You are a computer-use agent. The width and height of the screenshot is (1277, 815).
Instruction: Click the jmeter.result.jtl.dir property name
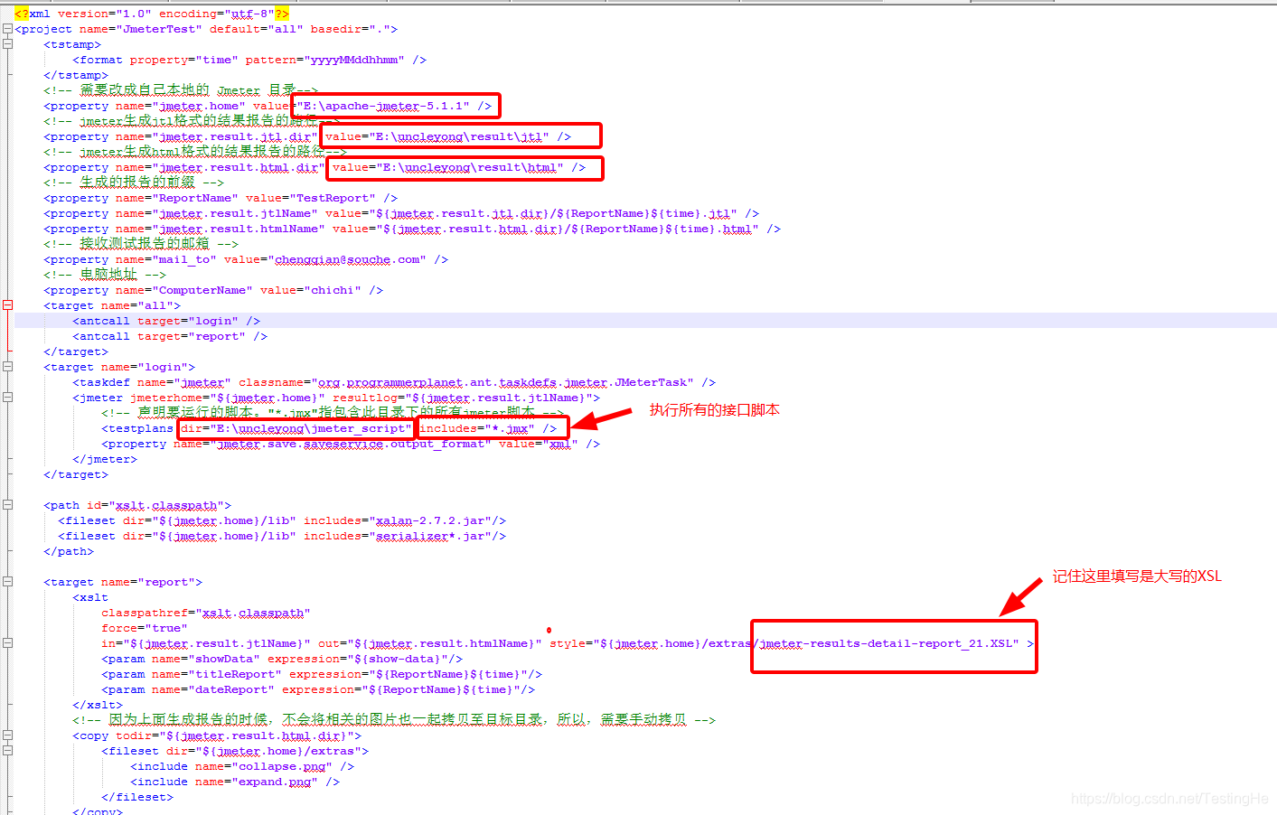click(x=235, y=136)
